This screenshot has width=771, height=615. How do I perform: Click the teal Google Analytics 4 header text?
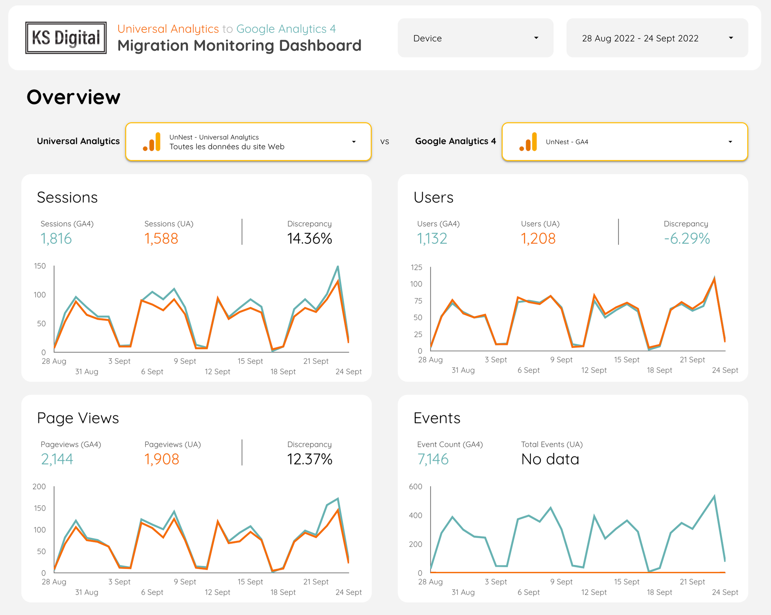(x=286, y=29)
